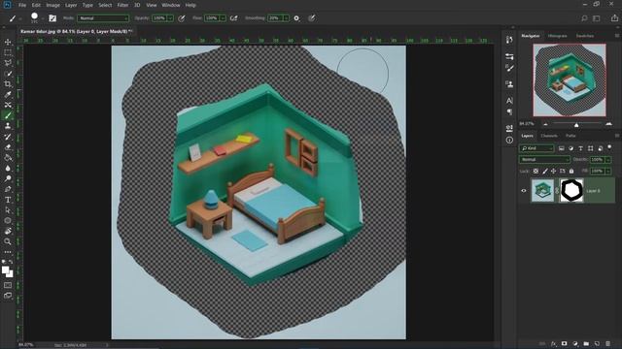This screenshot has width=622, height=349.
Task: Swap foreground and background colors
Action: [11, 262]
